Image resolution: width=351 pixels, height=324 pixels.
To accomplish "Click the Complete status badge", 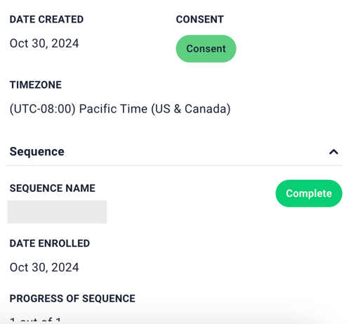I will [x=309, y=193].
